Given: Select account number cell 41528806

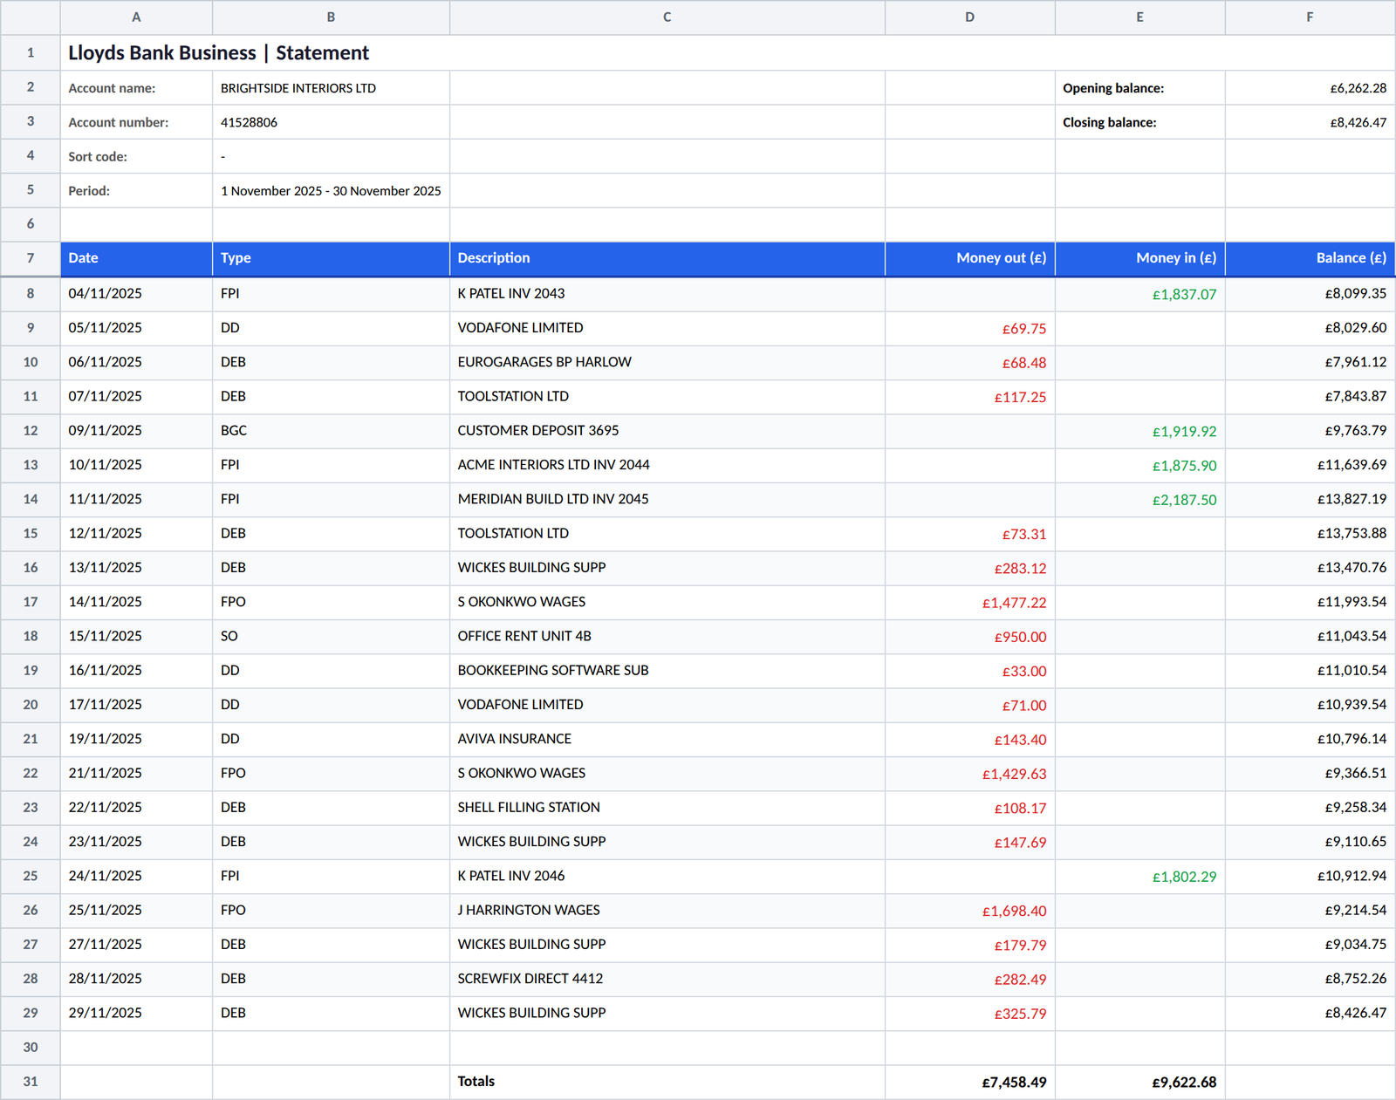Looking at the screenshot, I should pyautogui.click(x=331, y=122).
